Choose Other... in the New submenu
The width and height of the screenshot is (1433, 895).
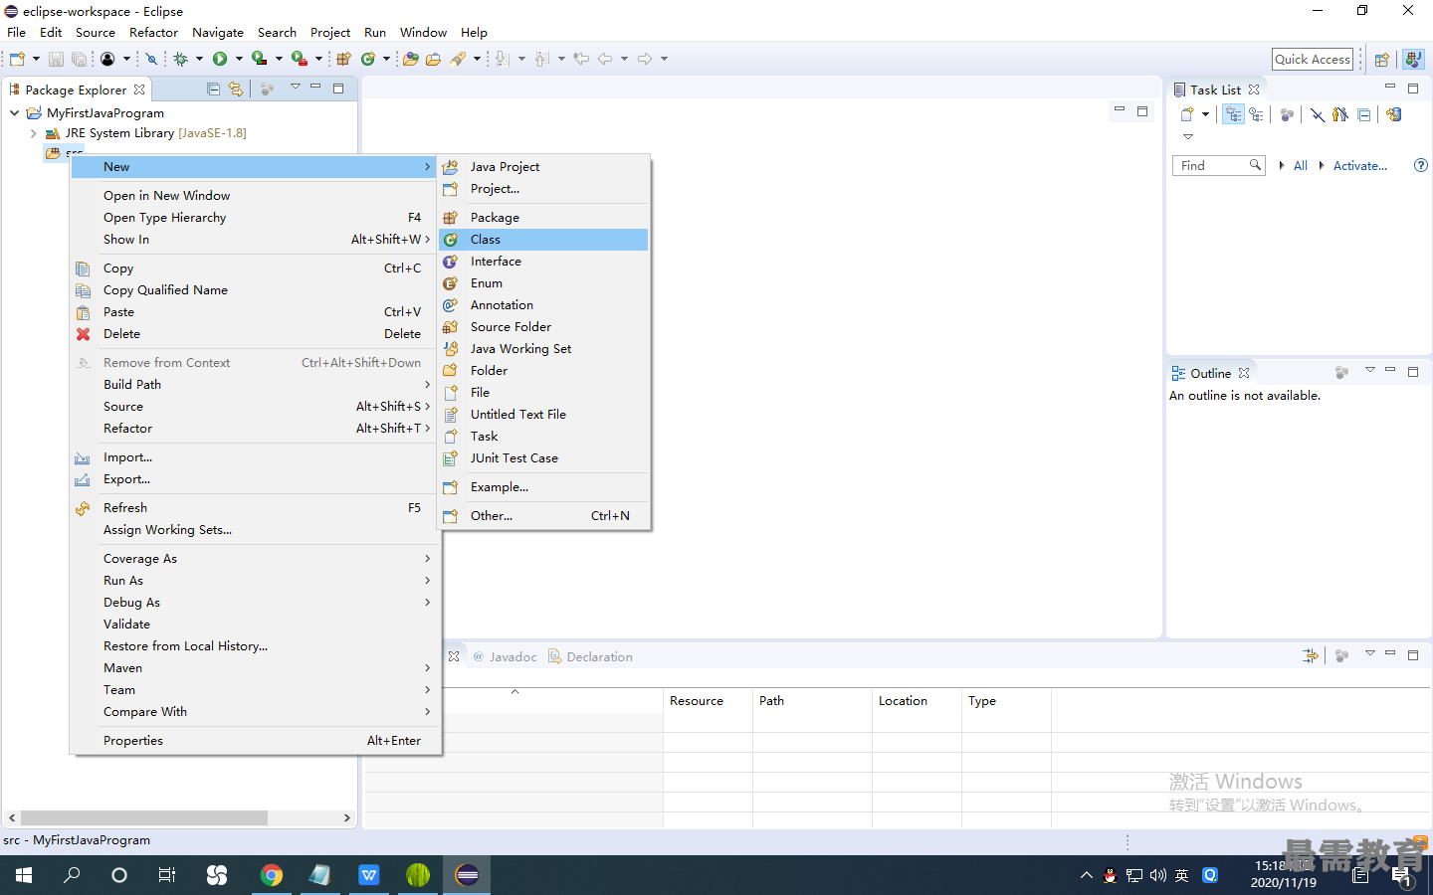pyautogui.click(x=544, y=516)
